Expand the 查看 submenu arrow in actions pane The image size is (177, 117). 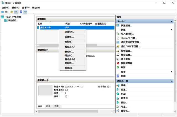point(171,72)
